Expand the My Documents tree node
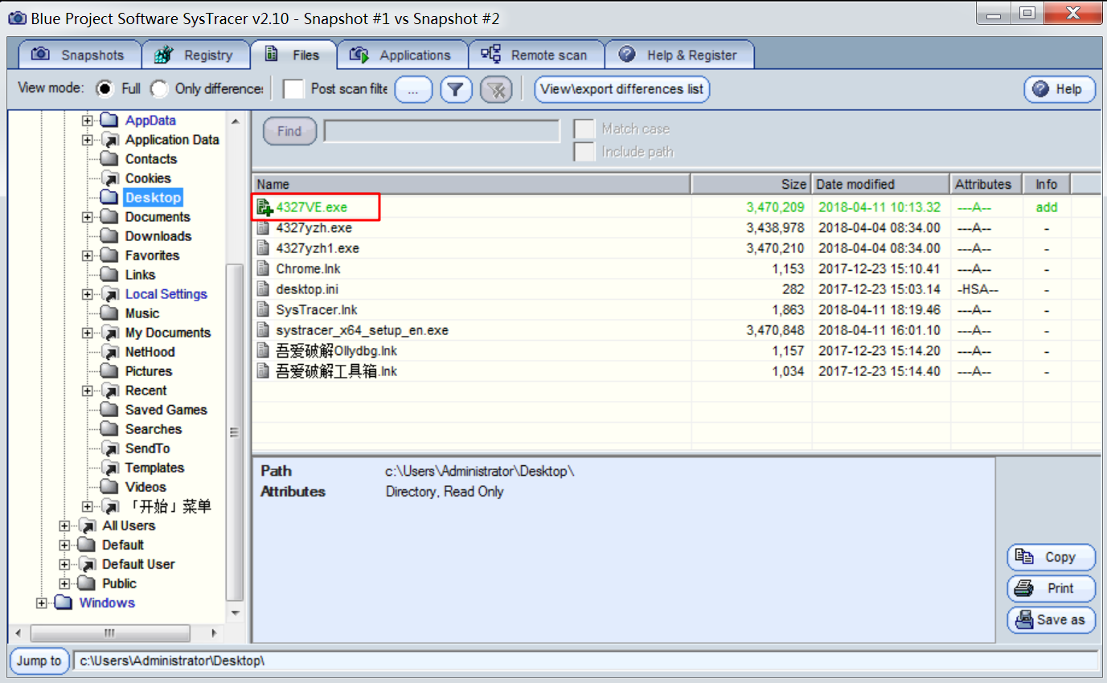The height and width of the screenshot is (683, 1107). pyautogui.click(x=88, y=333)
